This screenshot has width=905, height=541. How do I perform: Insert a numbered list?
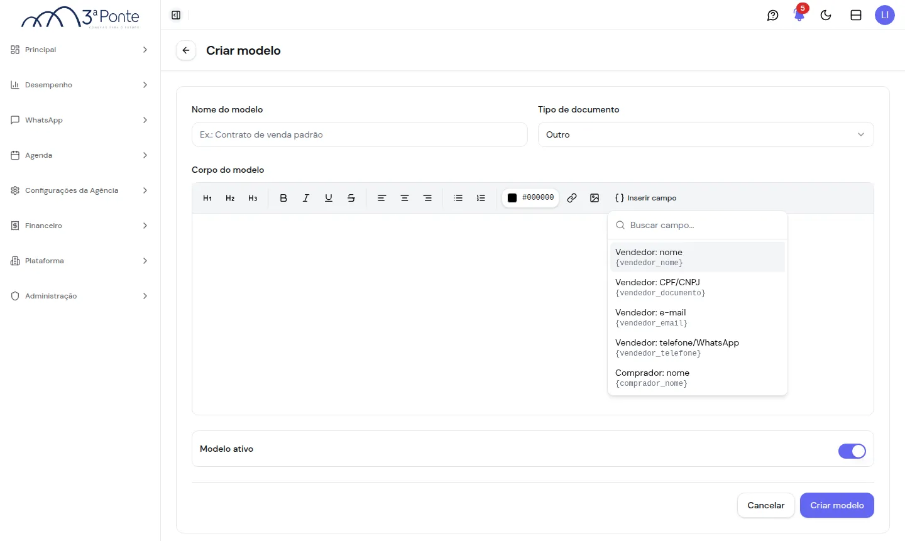click(x=481, y=198)
